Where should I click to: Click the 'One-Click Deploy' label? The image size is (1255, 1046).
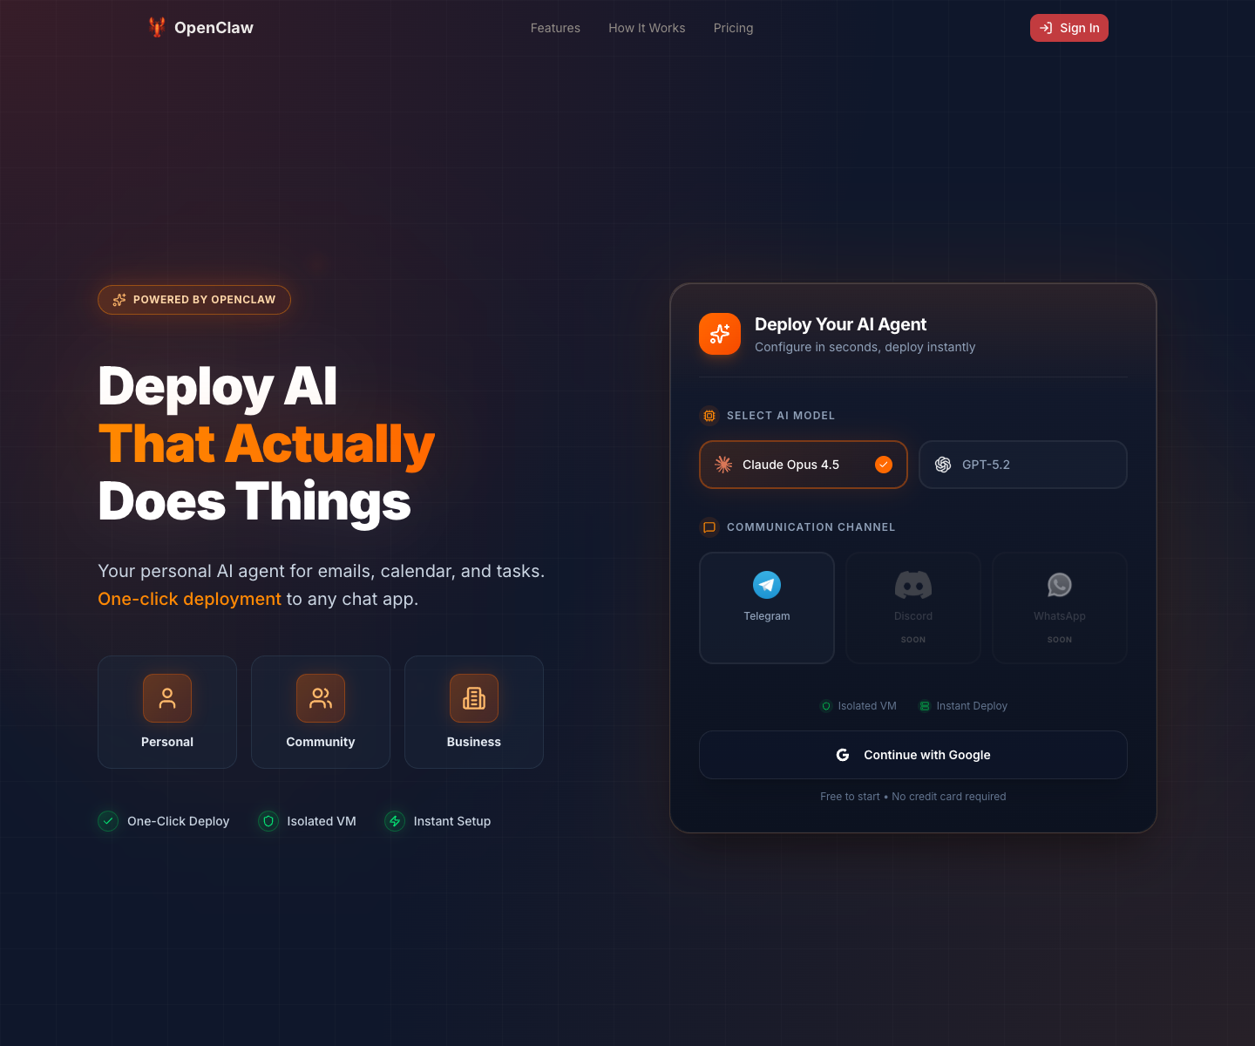click(x=179, y=821)
